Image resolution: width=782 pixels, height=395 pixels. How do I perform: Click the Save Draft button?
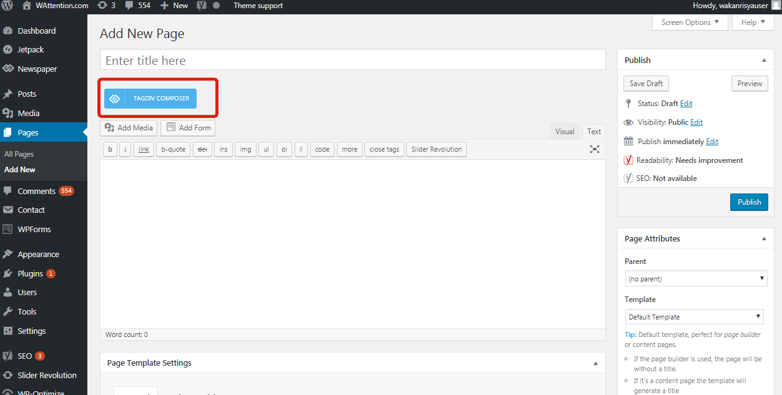coord(646,84)
